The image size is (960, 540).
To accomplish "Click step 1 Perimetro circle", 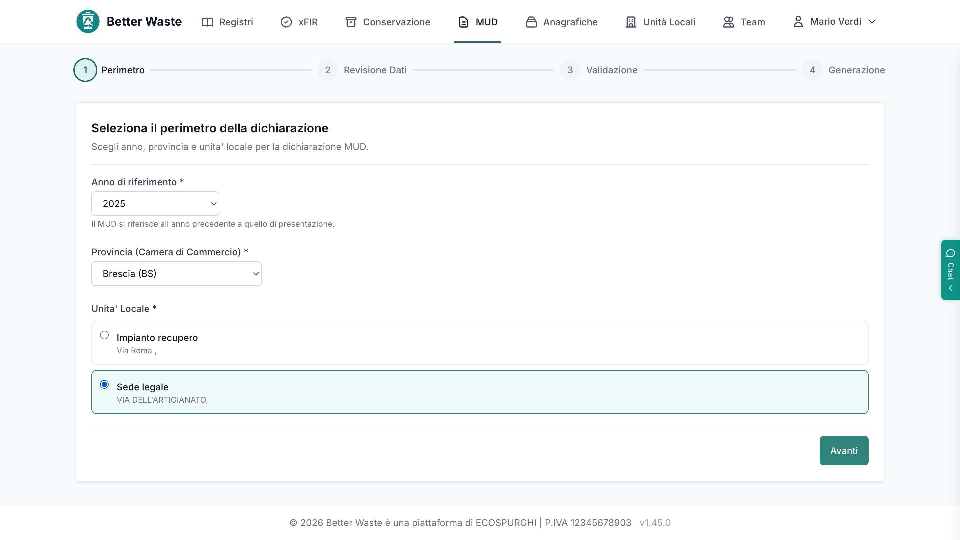I will pos(85,70).
